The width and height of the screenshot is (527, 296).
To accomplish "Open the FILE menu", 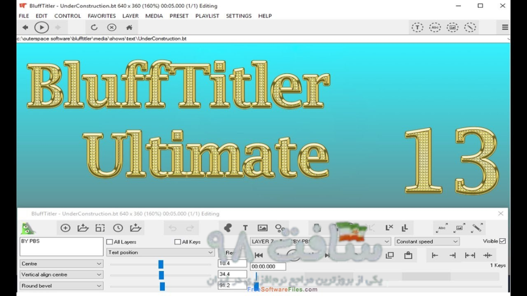I will (x=24, y=16).
